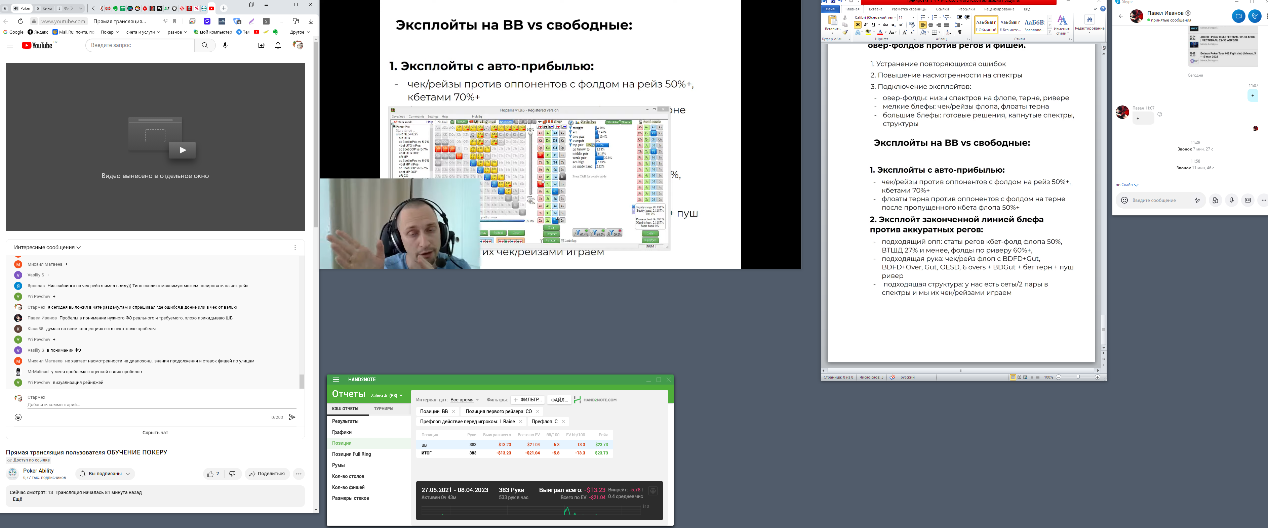Justify paragraph text in Word
This screenshot has height=528, width=1268.
[947, 25]
